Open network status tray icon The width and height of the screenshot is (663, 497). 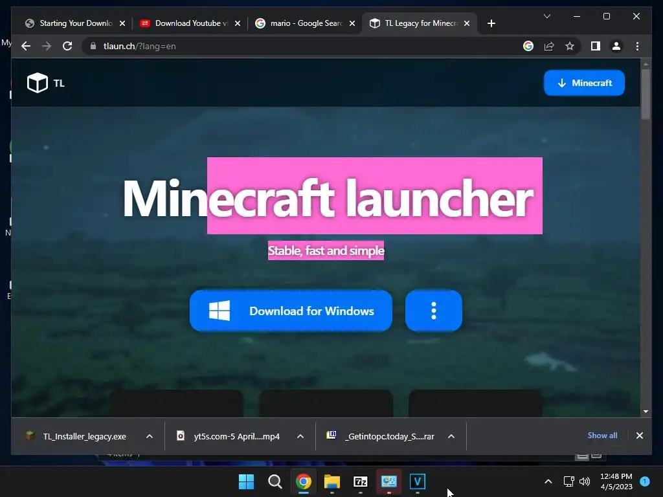[568, 481]
